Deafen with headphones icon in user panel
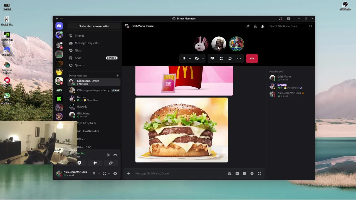This screenshot has height=200, width=356. (x=105, y=174)
